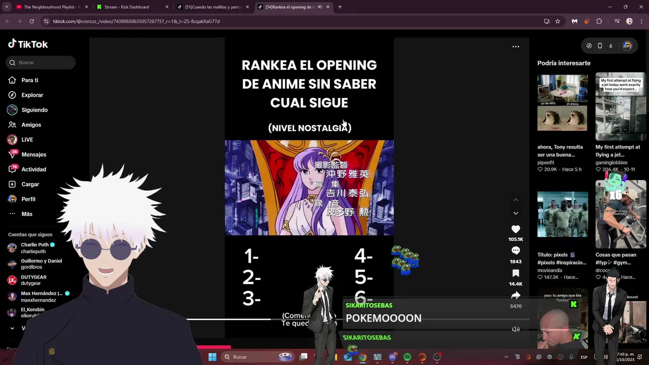The height and width of the screenshot is (365, 649).
Task: Open Max Hernández account
Action: 35,297
